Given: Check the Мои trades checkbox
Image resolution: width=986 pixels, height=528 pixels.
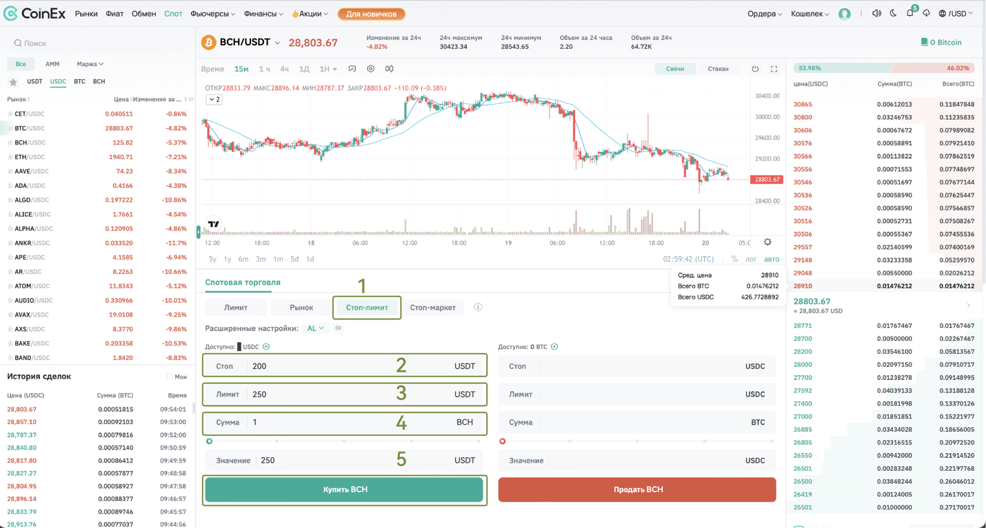Looking at the screenshot, I should coord(169,377).
